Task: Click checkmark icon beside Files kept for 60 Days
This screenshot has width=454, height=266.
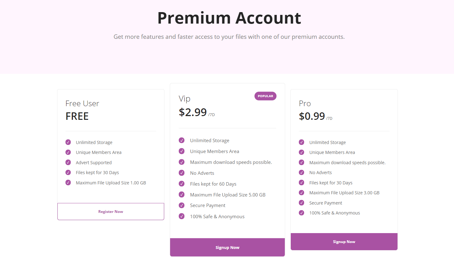Action: click(182, 184)
